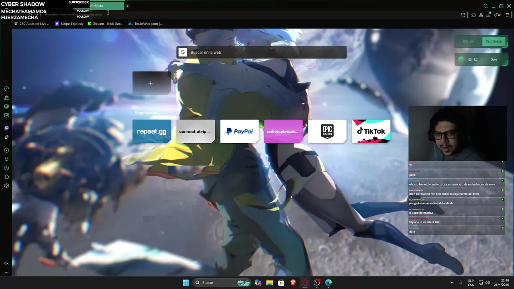Viewport: 514px width, 289px height.
Task: Open the AI assistant button in toolbar
Action: pos(498,15)
